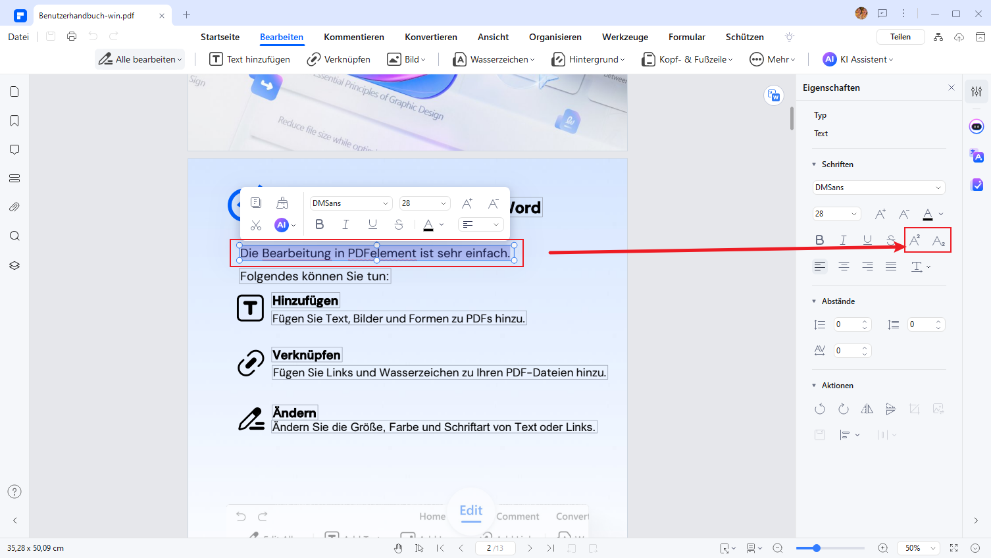The height and width of the screenshot is (558, 991).
Task: Toggle strikethrough in Eigenschaften panel
Action: pos(891,240)
